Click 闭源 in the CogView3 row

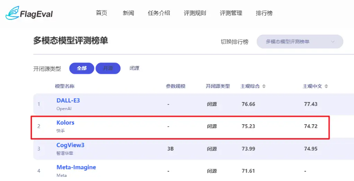(x=212, y=149)
